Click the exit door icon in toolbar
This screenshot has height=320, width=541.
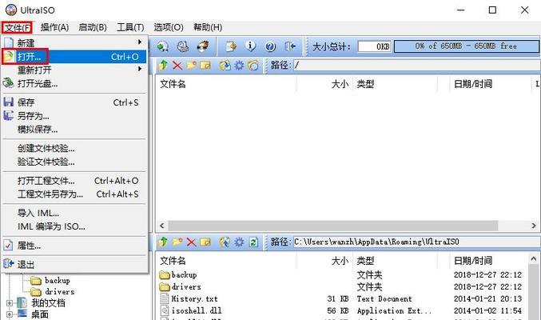pos(290,46)
